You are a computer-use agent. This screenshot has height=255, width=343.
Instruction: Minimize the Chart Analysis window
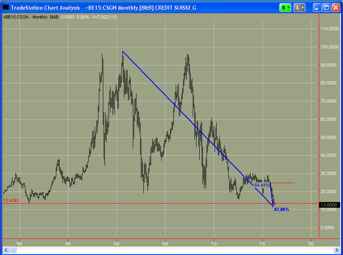tap(317, 8)
